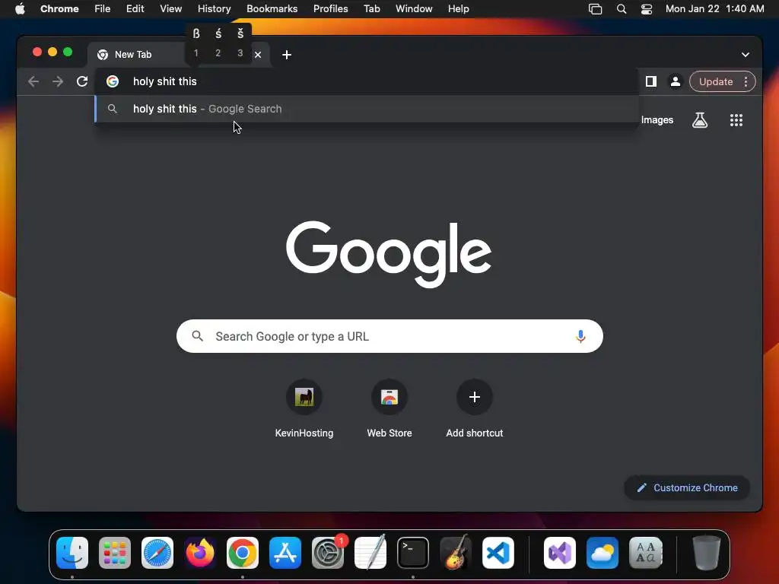This screenshot has width=779, height=584.
Task: Choose accent character ß option 1
Action: (x=196, y=43)
